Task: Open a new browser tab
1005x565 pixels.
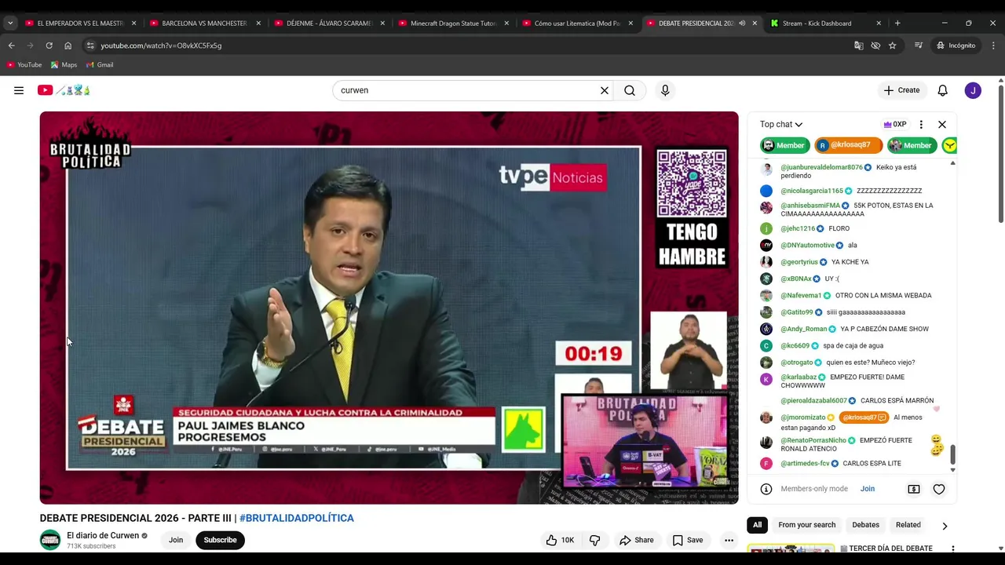Action: point(897,24)
